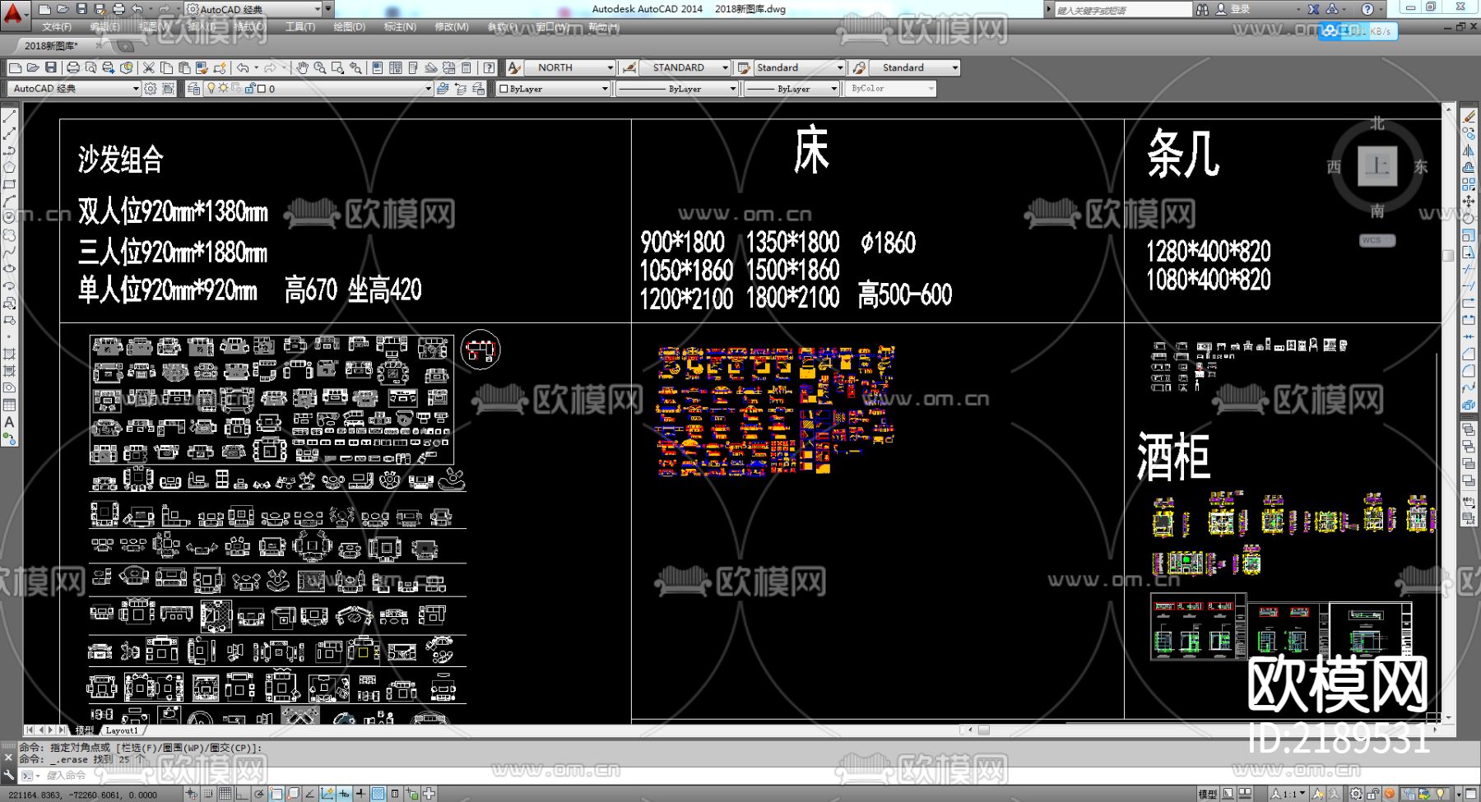
Task: Open the 文件(F) menu
Action: pyautogui.click(x=57, y=27)
